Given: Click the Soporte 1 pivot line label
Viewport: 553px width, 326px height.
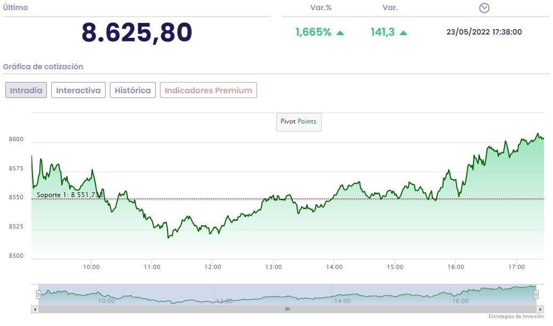Looking at the screenshot, I should tap(69, 195).
